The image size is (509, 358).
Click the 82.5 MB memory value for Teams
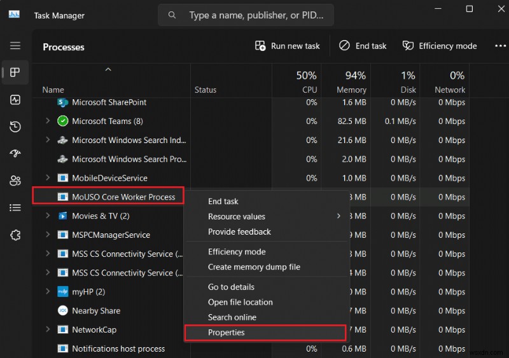click(x=352, y=121)
